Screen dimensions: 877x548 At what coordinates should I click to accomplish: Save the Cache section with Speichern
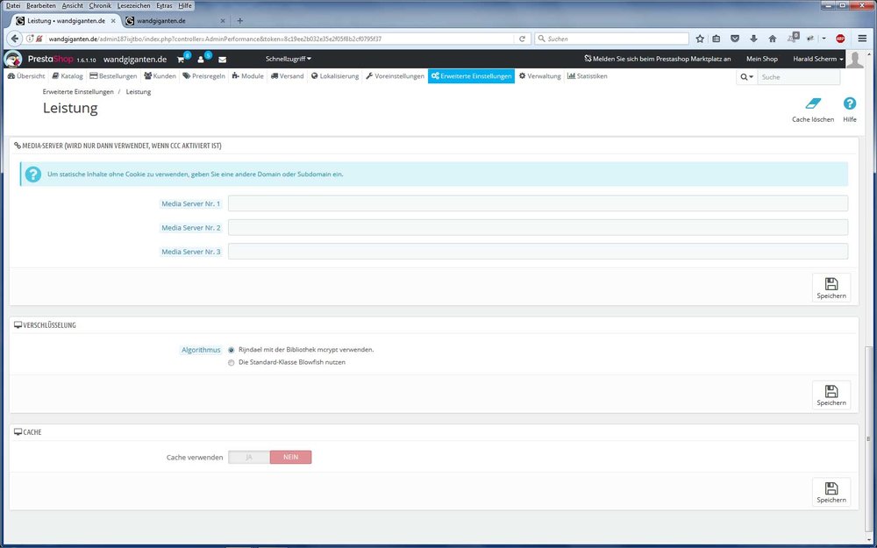tap(831, 492)
